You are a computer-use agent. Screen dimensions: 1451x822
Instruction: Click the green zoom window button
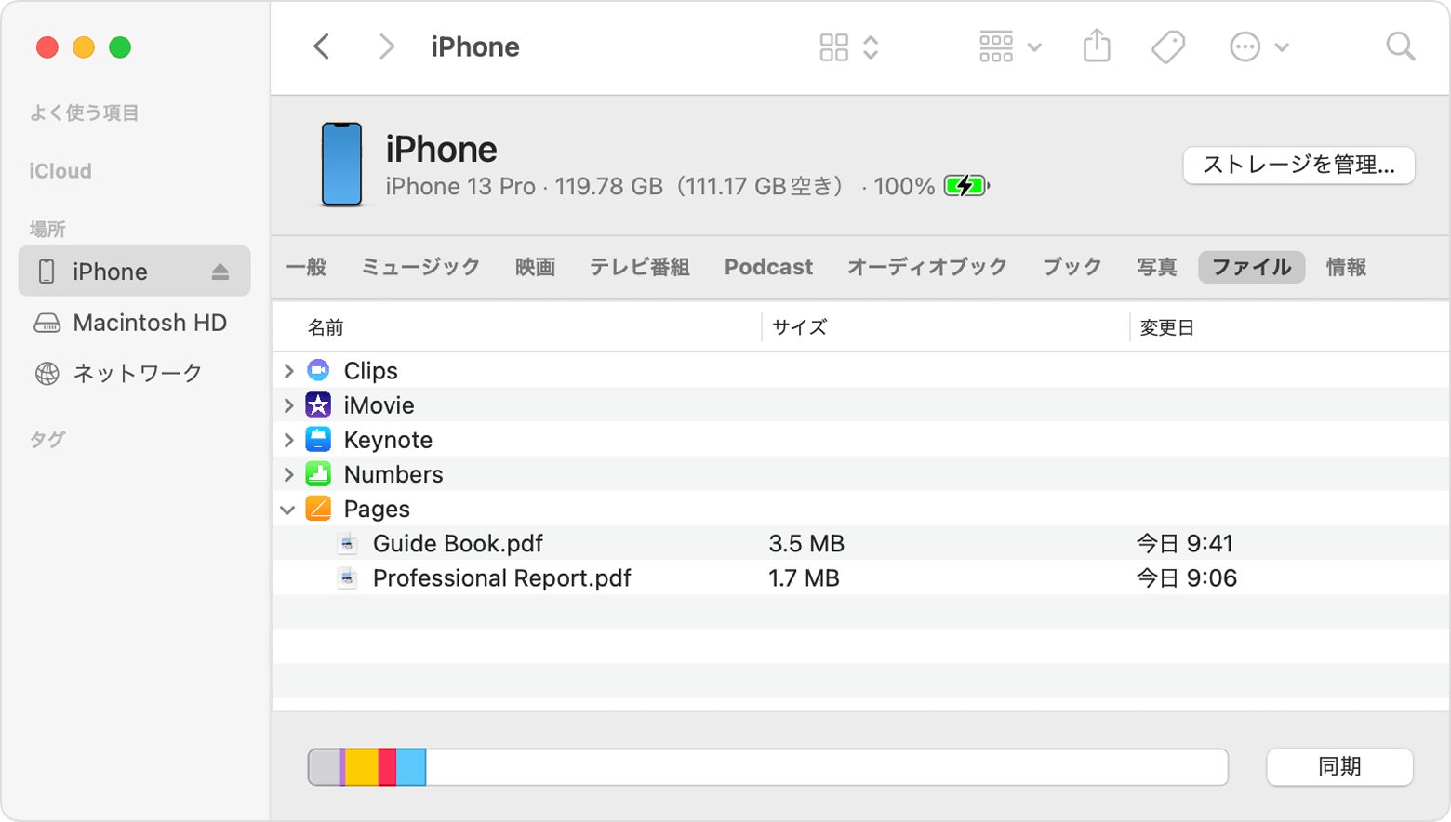click(120, 47)
